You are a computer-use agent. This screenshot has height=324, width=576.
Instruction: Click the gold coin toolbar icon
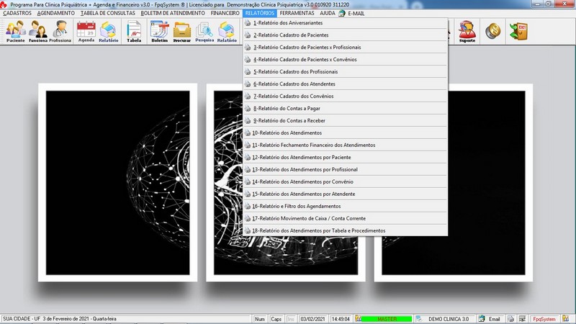(x=492, y=31)
